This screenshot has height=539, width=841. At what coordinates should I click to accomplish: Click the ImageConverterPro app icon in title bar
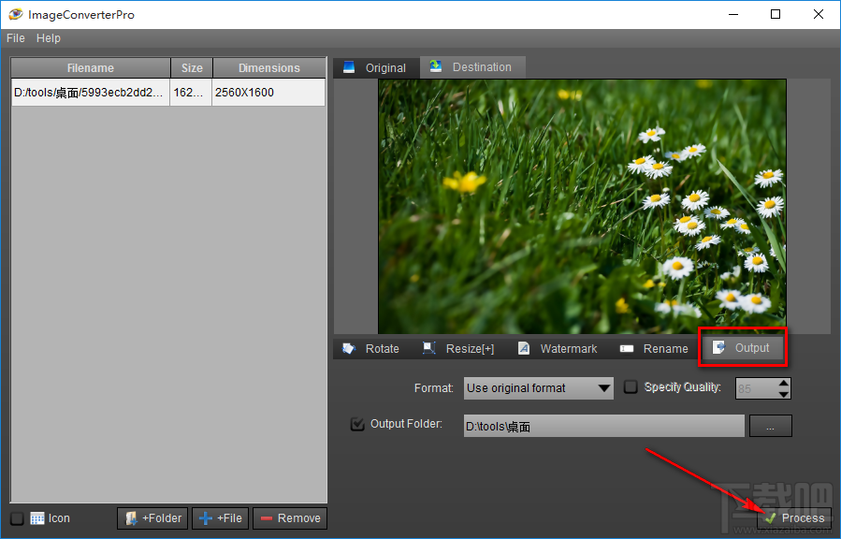click(x=16, y=14)
